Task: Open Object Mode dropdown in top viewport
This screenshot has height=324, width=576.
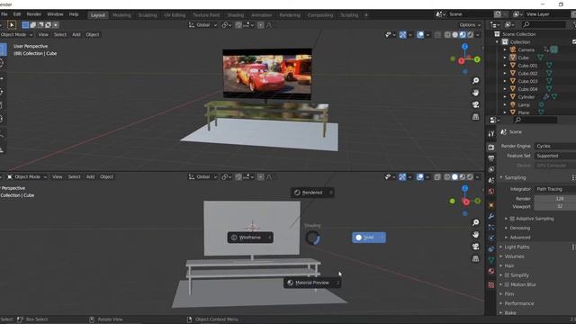Action: [16, 34]
